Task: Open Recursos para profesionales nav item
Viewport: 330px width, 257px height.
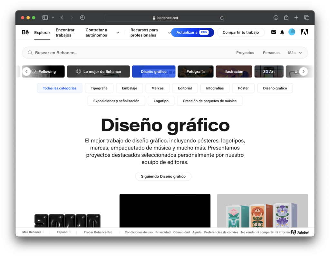Action: click(144, 33)
